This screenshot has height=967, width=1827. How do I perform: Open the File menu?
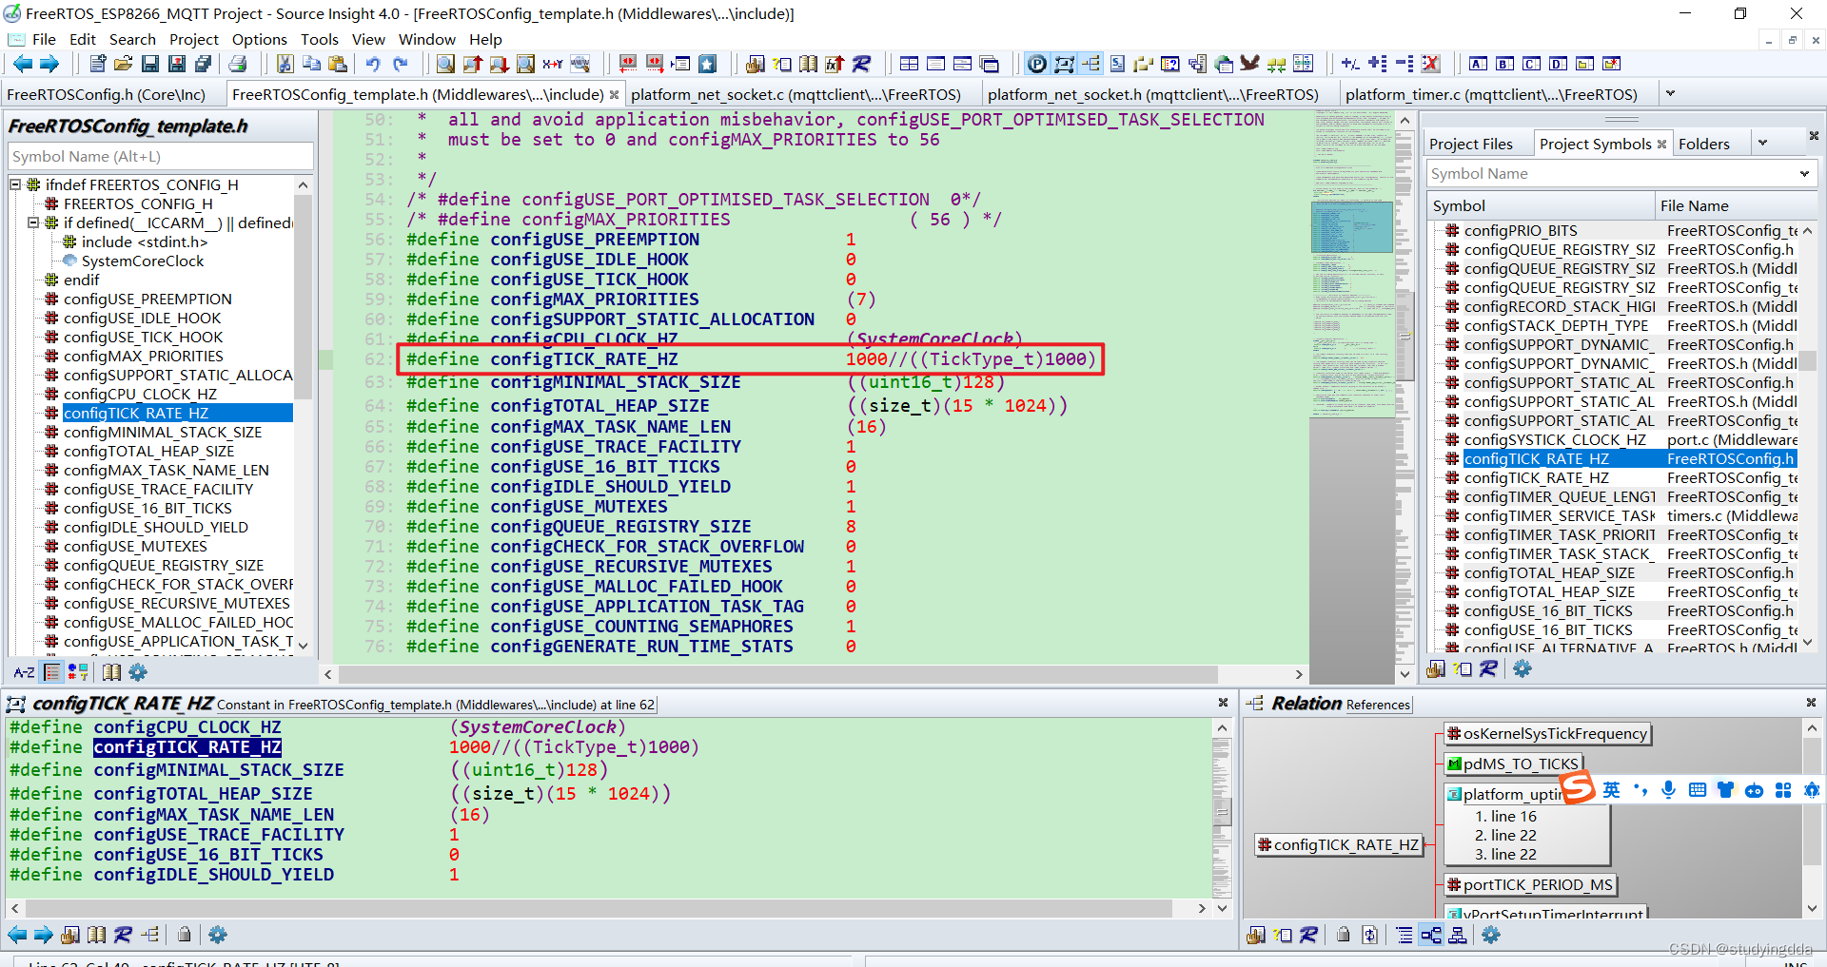[44, 39]
